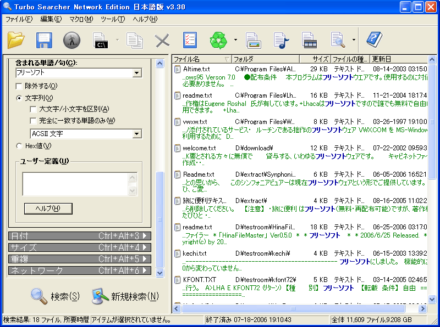Image resolution: width=440 pixels, height=327 pixels.
Task: Click the floppy disk save icon
Action: [x=44, y=41]
